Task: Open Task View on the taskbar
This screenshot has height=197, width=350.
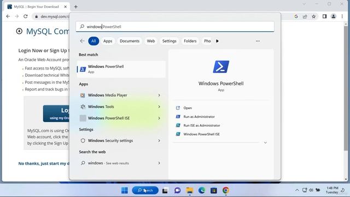Action: click(x=165, y=190)
